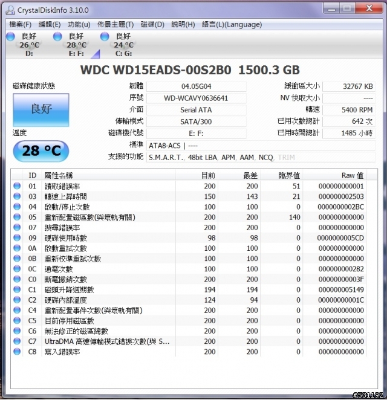Click the transfer mode field SATA/300

(x=196, y=121)
